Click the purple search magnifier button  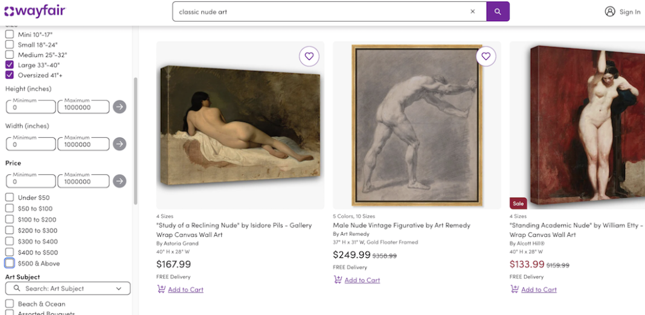[x=498, y=11]
